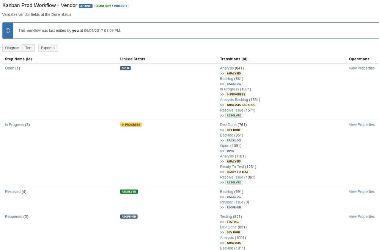Open the Analysis (1101) transition
The width and height of the screenshot is (379, 250).
point(227,156)
